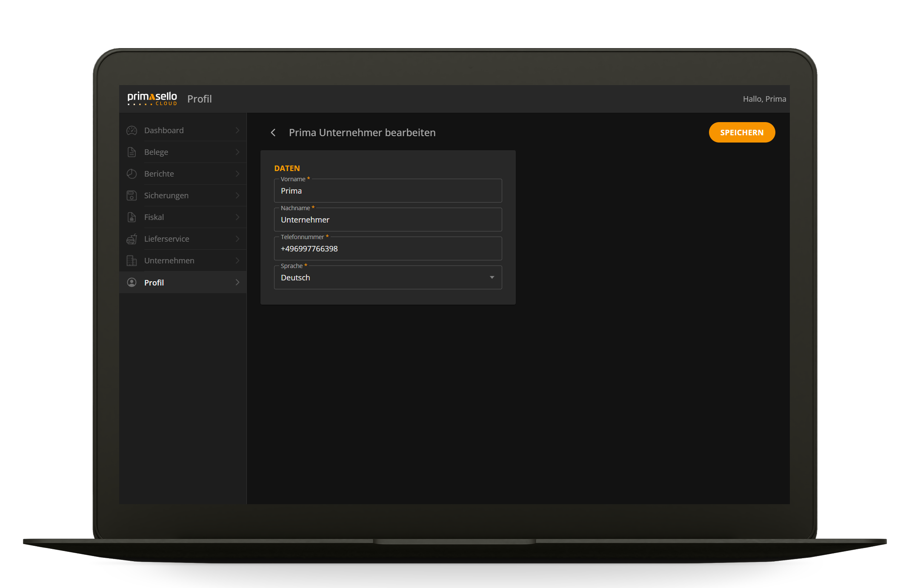
Task: Click the Unternehmen building icon
Action: (x=132, y=260)
